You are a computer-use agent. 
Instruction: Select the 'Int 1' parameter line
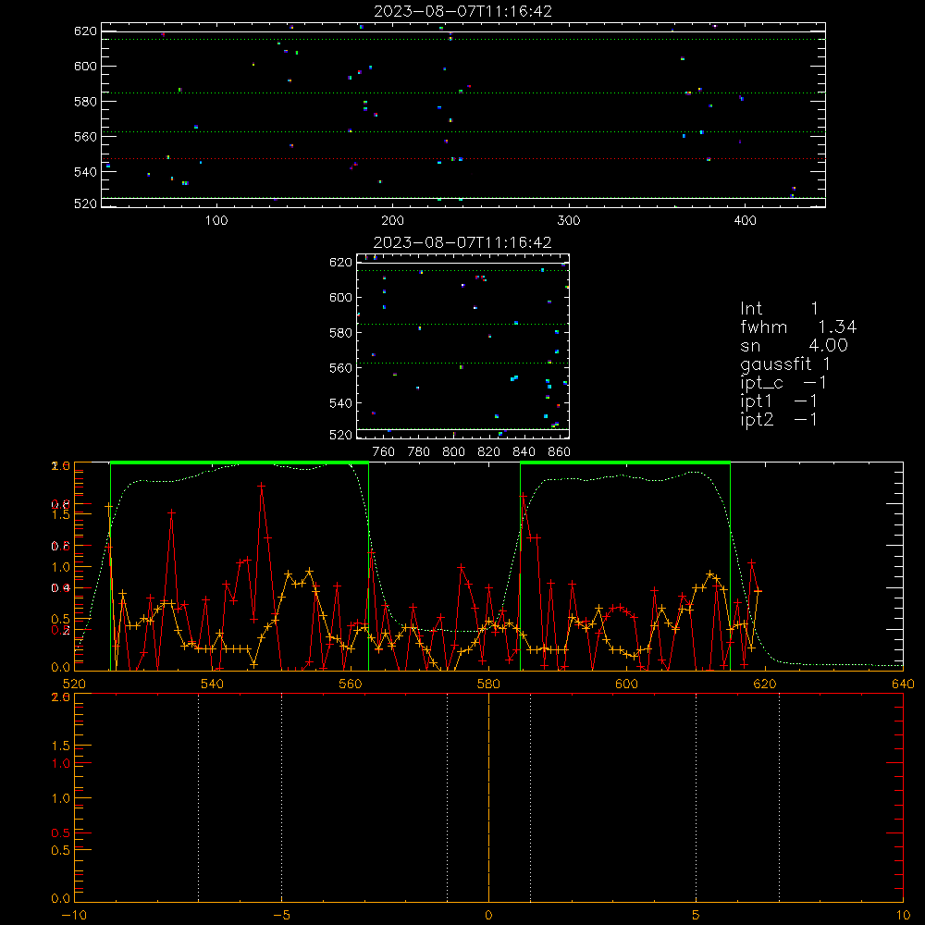pos(779,309)
